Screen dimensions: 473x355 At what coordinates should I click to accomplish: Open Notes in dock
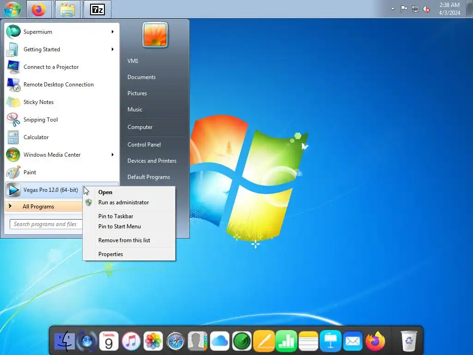(308, 342)
